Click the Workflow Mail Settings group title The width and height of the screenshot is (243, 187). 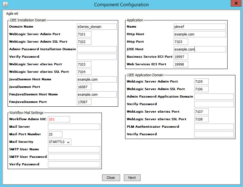pyautogui.click(x=26, y=113)
